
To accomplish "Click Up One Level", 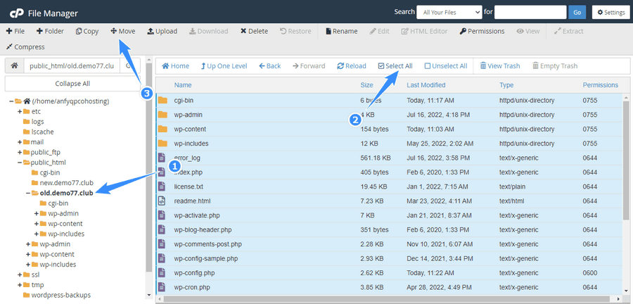I will pos(224,66).
